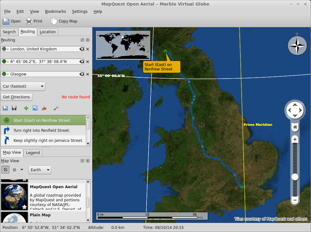Pan the map left with navigation arrow
Image resolution: width=311 pixels, height=232 pixels.
[x=289, y=110]
